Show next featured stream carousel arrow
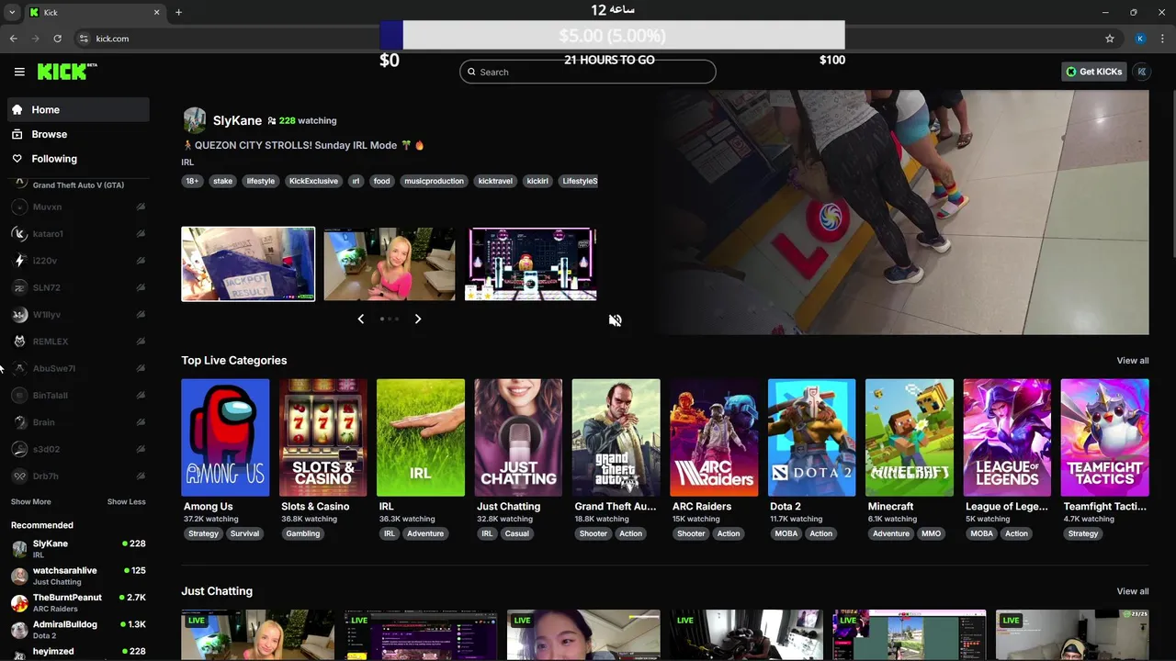 tap(418, 319)
